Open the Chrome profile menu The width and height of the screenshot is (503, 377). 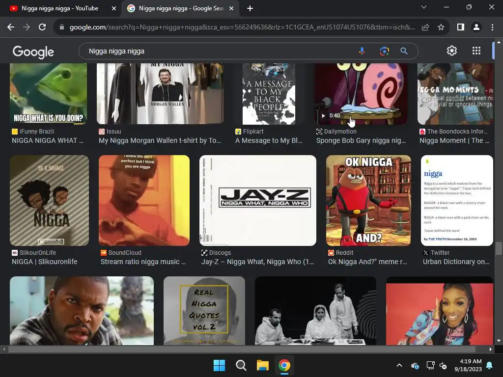click(476, 27)
